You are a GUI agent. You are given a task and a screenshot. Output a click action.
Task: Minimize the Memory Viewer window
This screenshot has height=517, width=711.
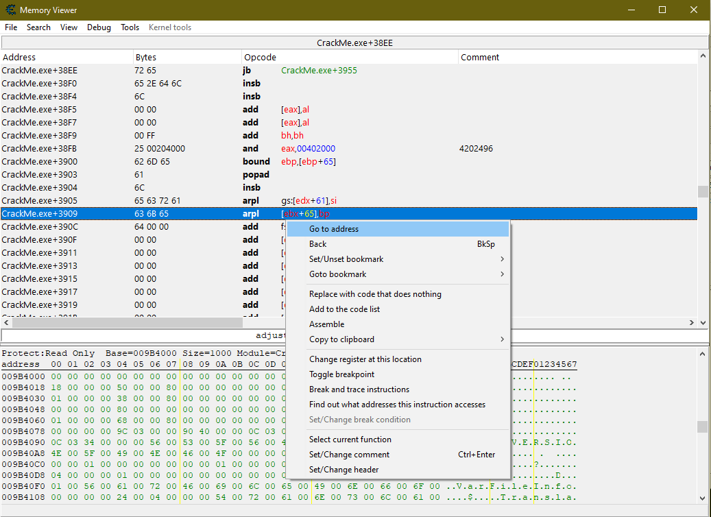(631, 10)
